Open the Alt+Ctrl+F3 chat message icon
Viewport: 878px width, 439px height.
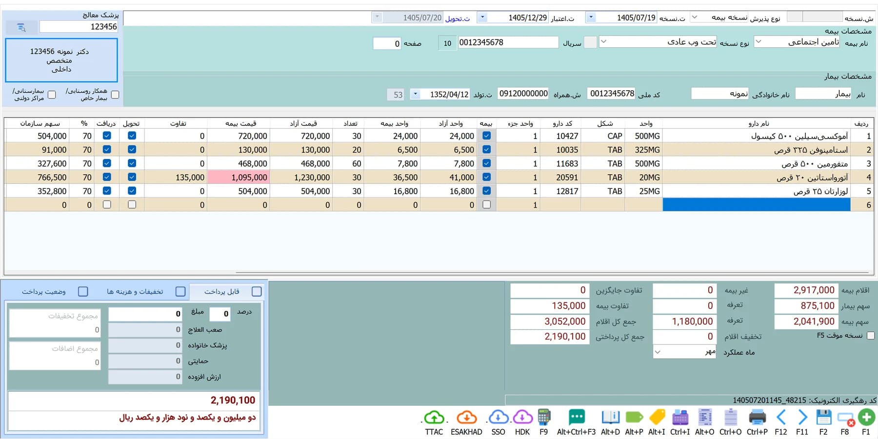point(577,418)
